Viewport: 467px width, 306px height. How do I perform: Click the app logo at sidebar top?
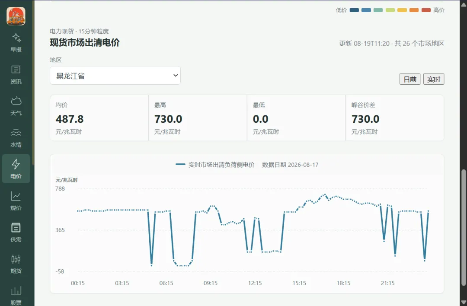pyautogui.click(x=16, y=16)
